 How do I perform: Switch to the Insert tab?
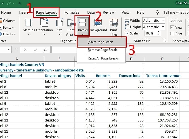(23, 13)
